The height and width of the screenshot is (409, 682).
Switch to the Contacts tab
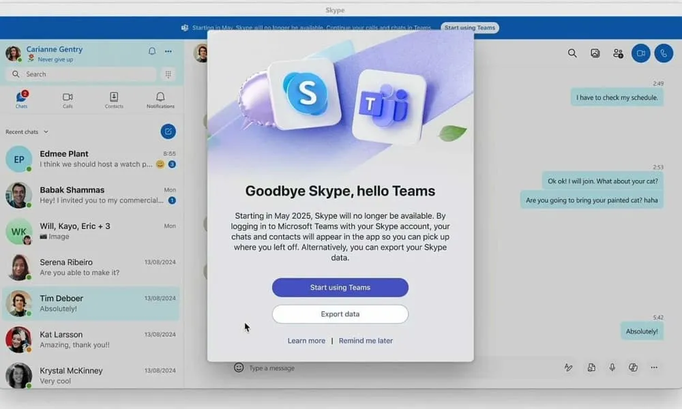(x=114, y=100)
